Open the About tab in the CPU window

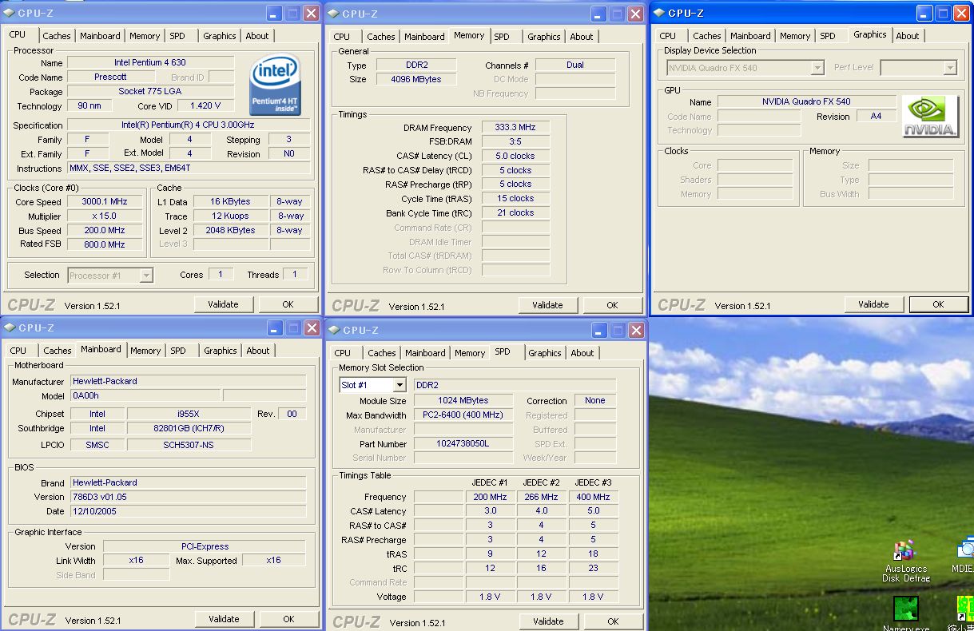(x=257, y=36)
